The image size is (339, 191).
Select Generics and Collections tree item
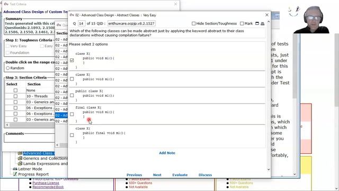coord(46,158)
